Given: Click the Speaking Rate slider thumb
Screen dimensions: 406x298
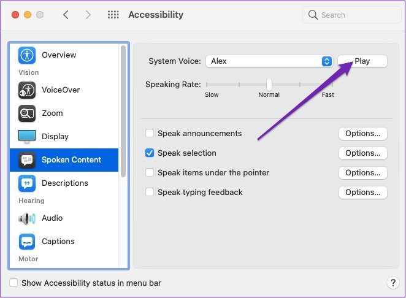Looking at the screenshot, I should (x=269, y=85).
